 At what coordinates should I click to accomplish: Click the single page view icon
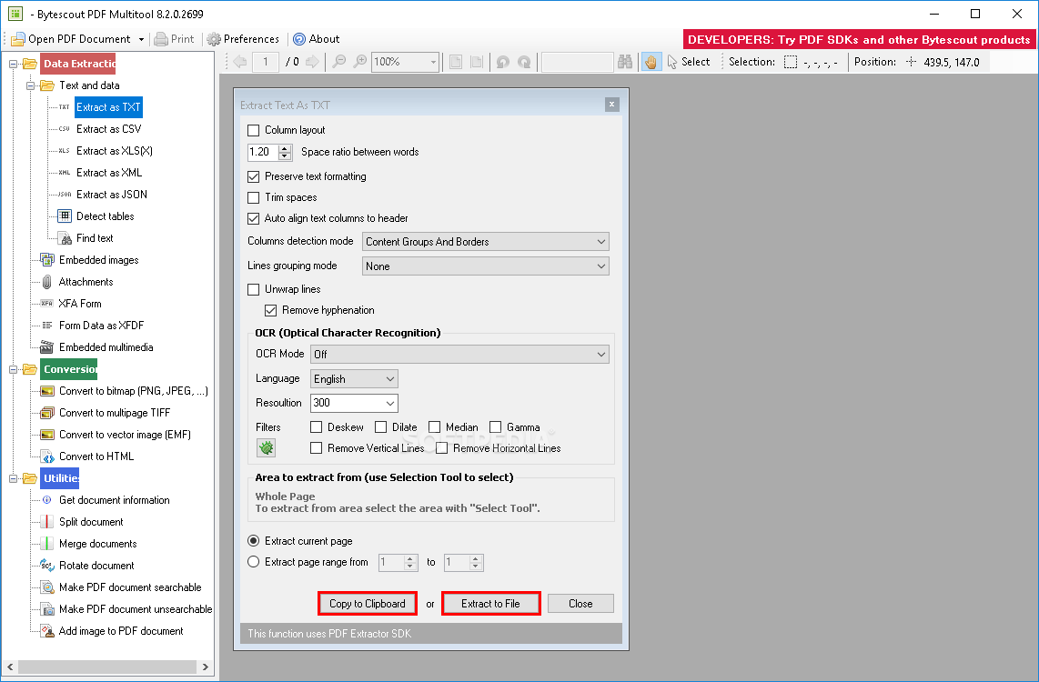(x=456, y=62)
